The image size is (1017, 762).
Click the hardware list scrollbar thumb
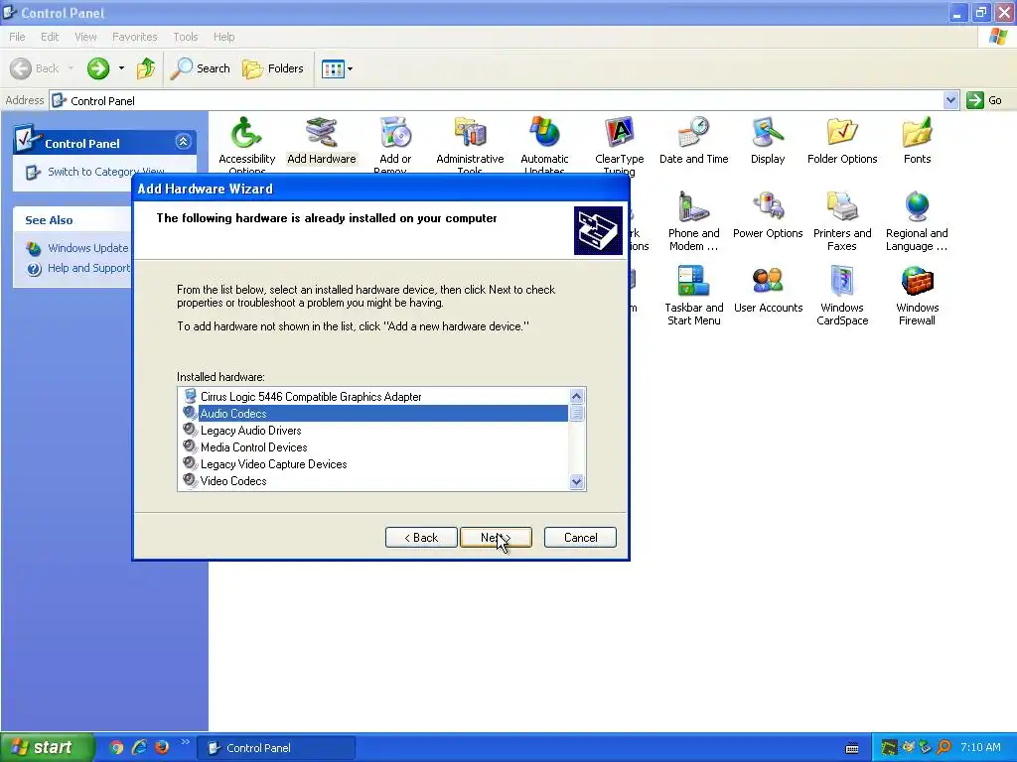tap(577, 413)
